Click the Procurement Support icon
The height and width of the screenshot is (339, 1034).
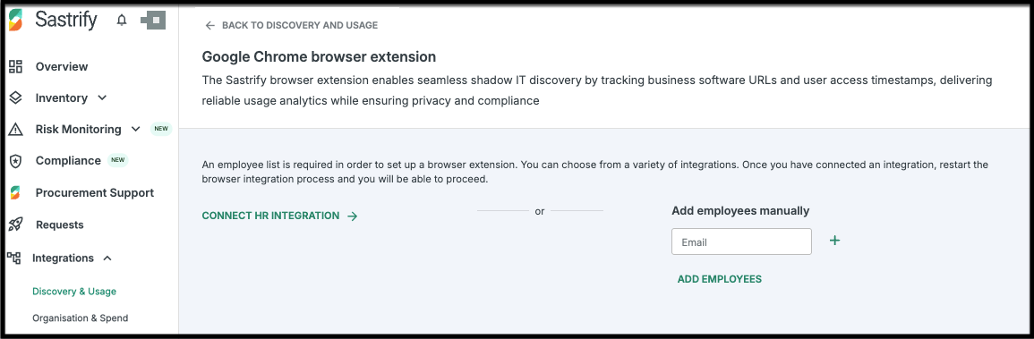coord(15,193)
